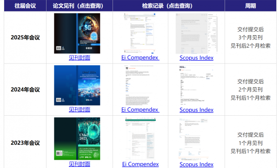Open the 2025 row Scopus Index link
279x168 pixels.
click(196, 58)
